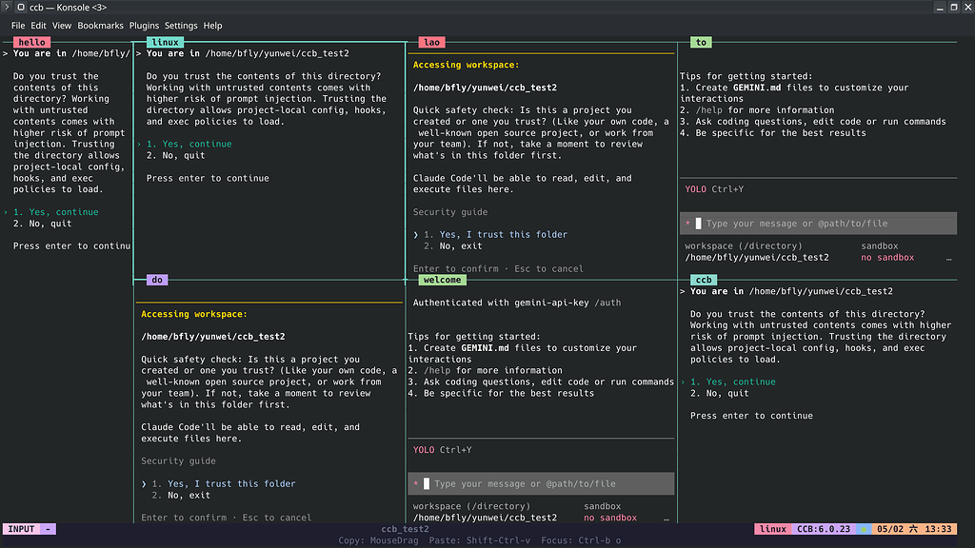Open the View menu
Image resolution: width=975 pixels, height=548 pixels.
[x=62, y=26]
